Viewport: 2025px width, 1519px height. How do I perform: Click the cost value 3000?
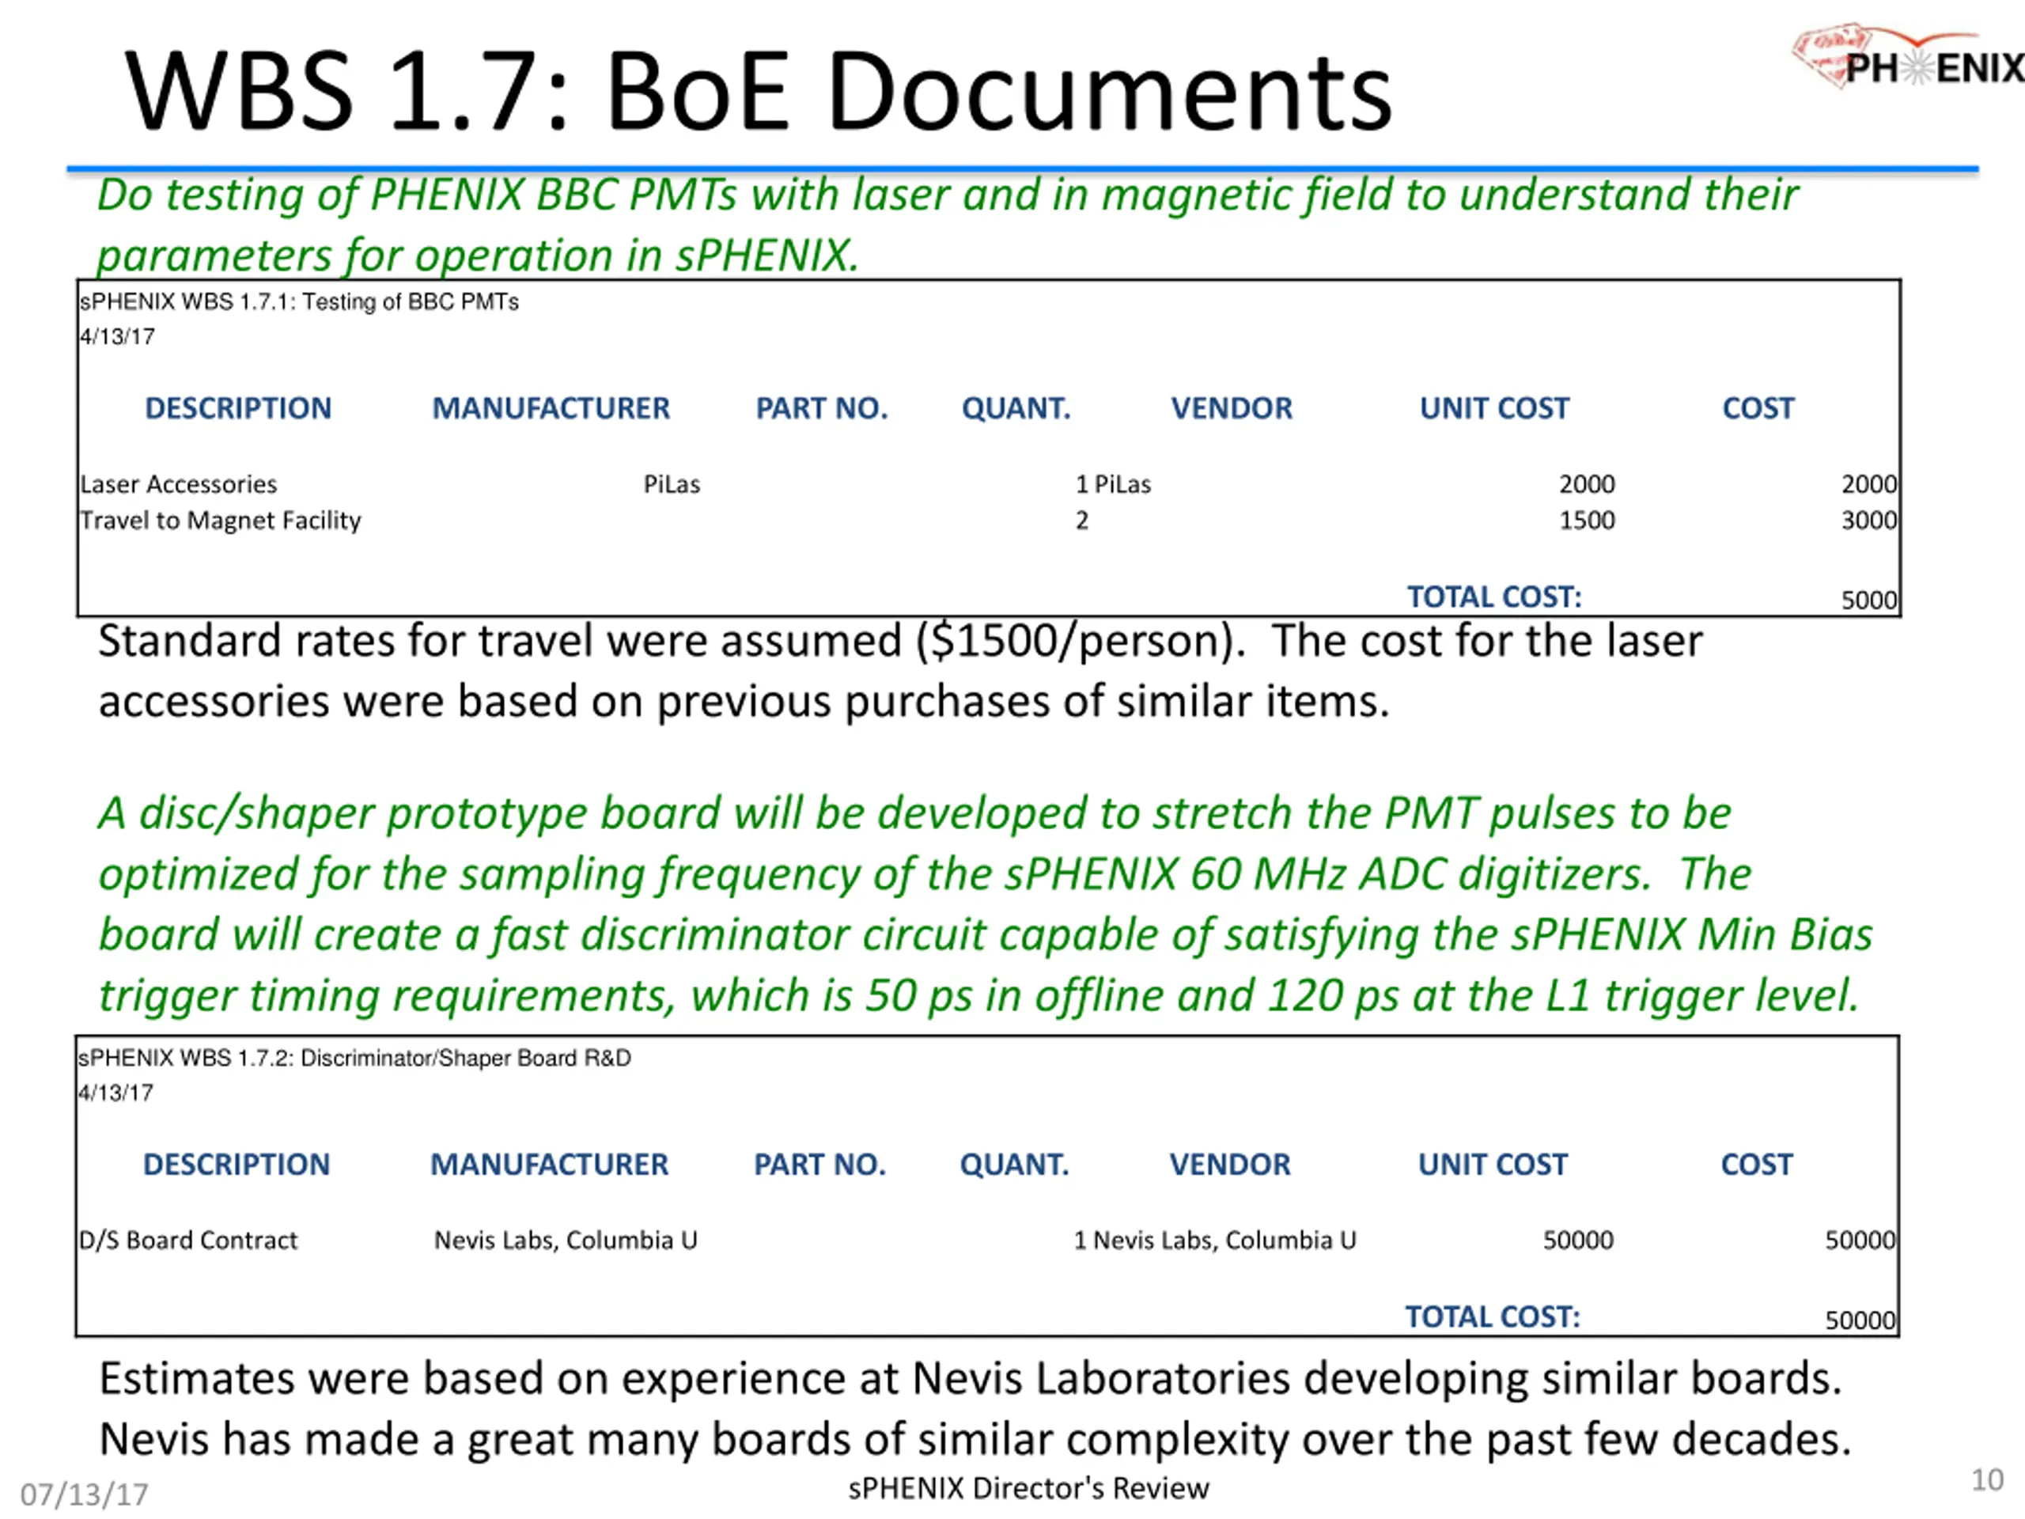click(1868, 521)
